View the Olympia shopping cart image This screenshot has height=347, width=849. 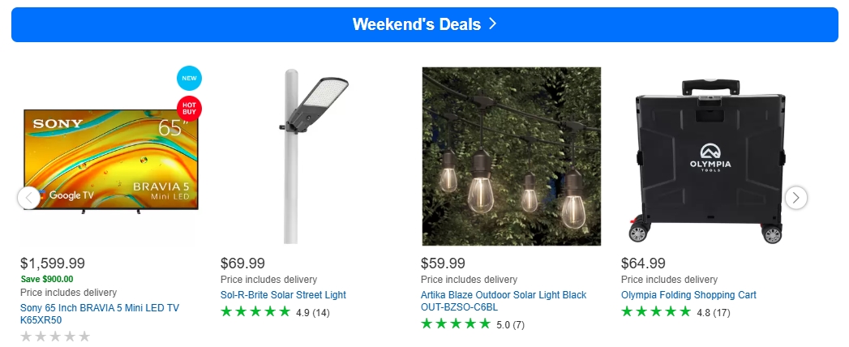711,156
